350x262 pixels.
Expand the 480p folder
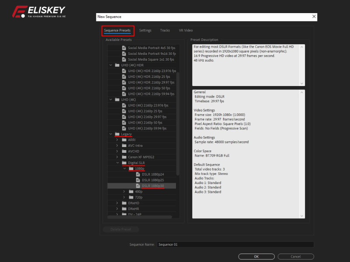[124, 191]
